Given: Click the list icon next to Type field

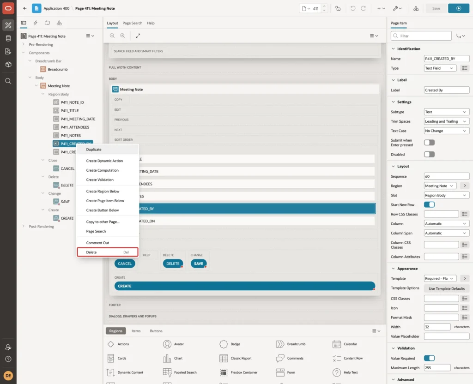Looking at the screenshot, I should 465,68.
